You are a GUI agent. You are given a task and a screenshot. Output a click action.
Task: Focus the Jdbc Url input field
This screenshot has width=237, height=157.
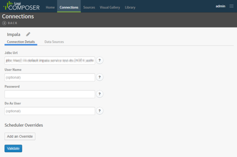(x=50, y=60)
